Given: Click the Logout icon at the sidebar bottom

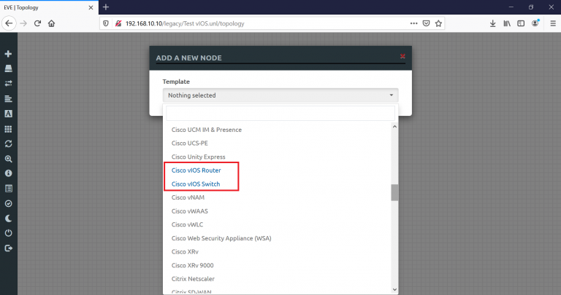Looking at the screenshot, I should (8, 248).
